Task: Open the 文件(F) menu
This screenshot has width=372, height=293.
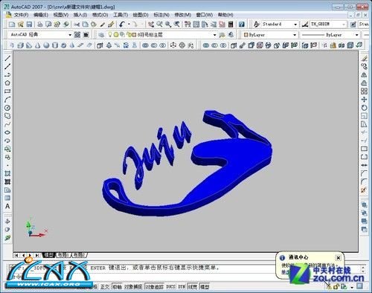Action: click(21, 15)
